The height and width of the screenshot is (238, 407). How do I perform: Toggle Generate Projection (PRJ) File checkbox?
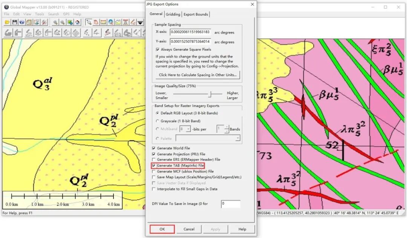[154, 154]
